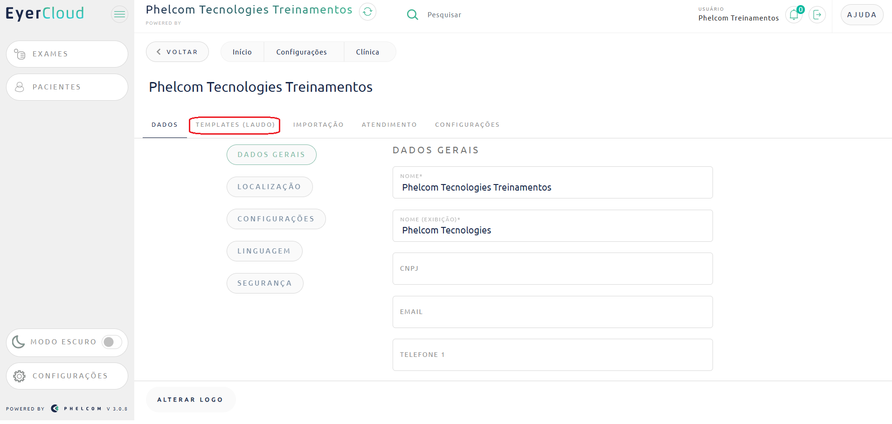Click the Phelcom Treinamentos user name
This screenshot has height=424, width=892.
738,18
